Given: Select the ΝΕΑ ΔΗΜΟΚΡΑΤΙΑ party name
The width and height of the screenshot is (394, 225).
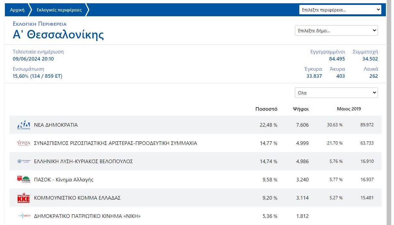Looking at the screenshot, I should tap(56, 125).
